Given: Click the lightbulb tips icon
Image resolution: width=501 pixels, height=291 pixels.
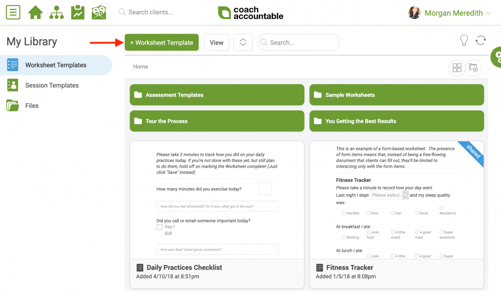Looking at the screenshot, I should click(464, 40).
